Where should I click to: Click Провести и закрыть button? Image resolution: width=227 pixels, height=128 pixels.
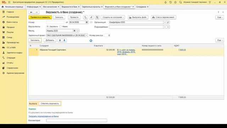tap(40, 17)
